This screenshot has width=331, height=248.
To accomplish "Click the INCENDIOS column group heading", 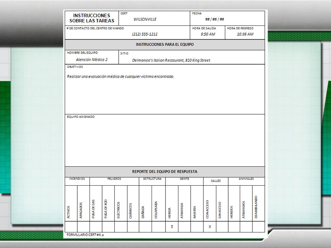I will pos(77,179).
